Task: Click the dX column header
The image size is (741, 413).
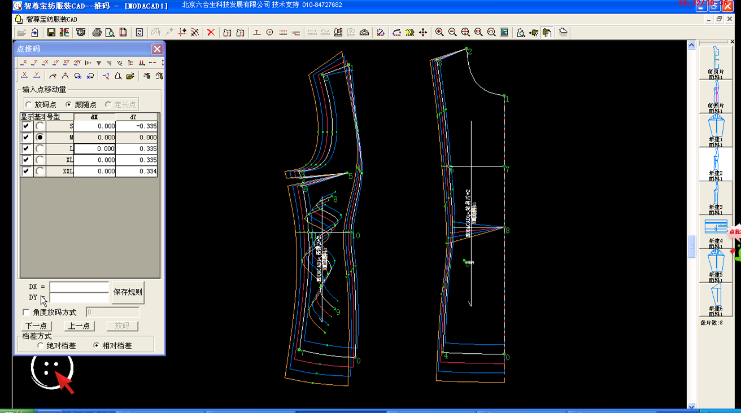Action: pyautogui.click(x=95, y=117)
